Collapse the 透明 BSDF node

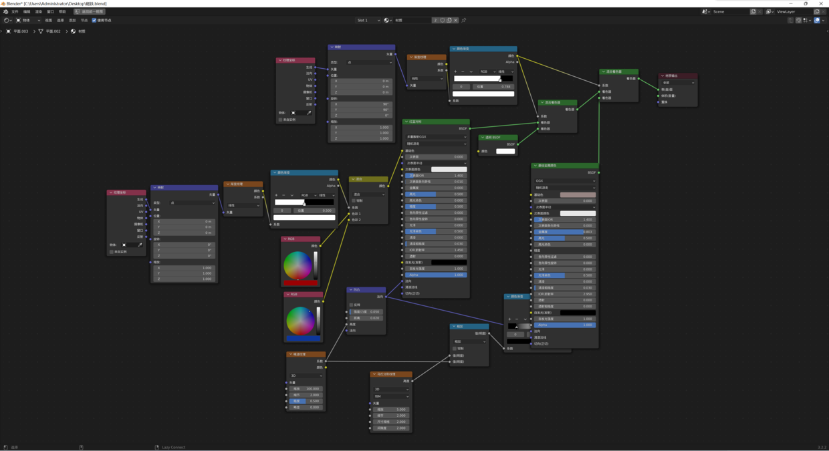pos(483,138)
